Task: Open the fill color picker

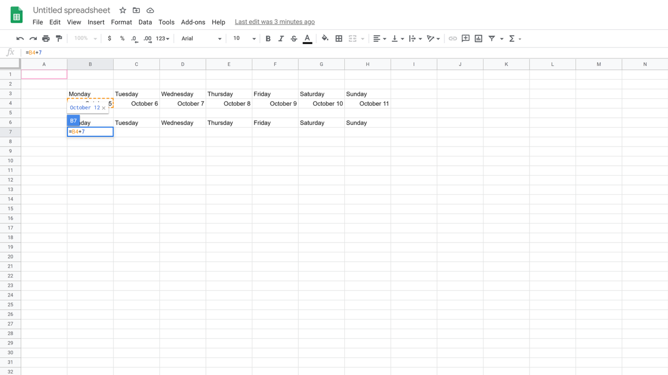Action: [325, 38]
